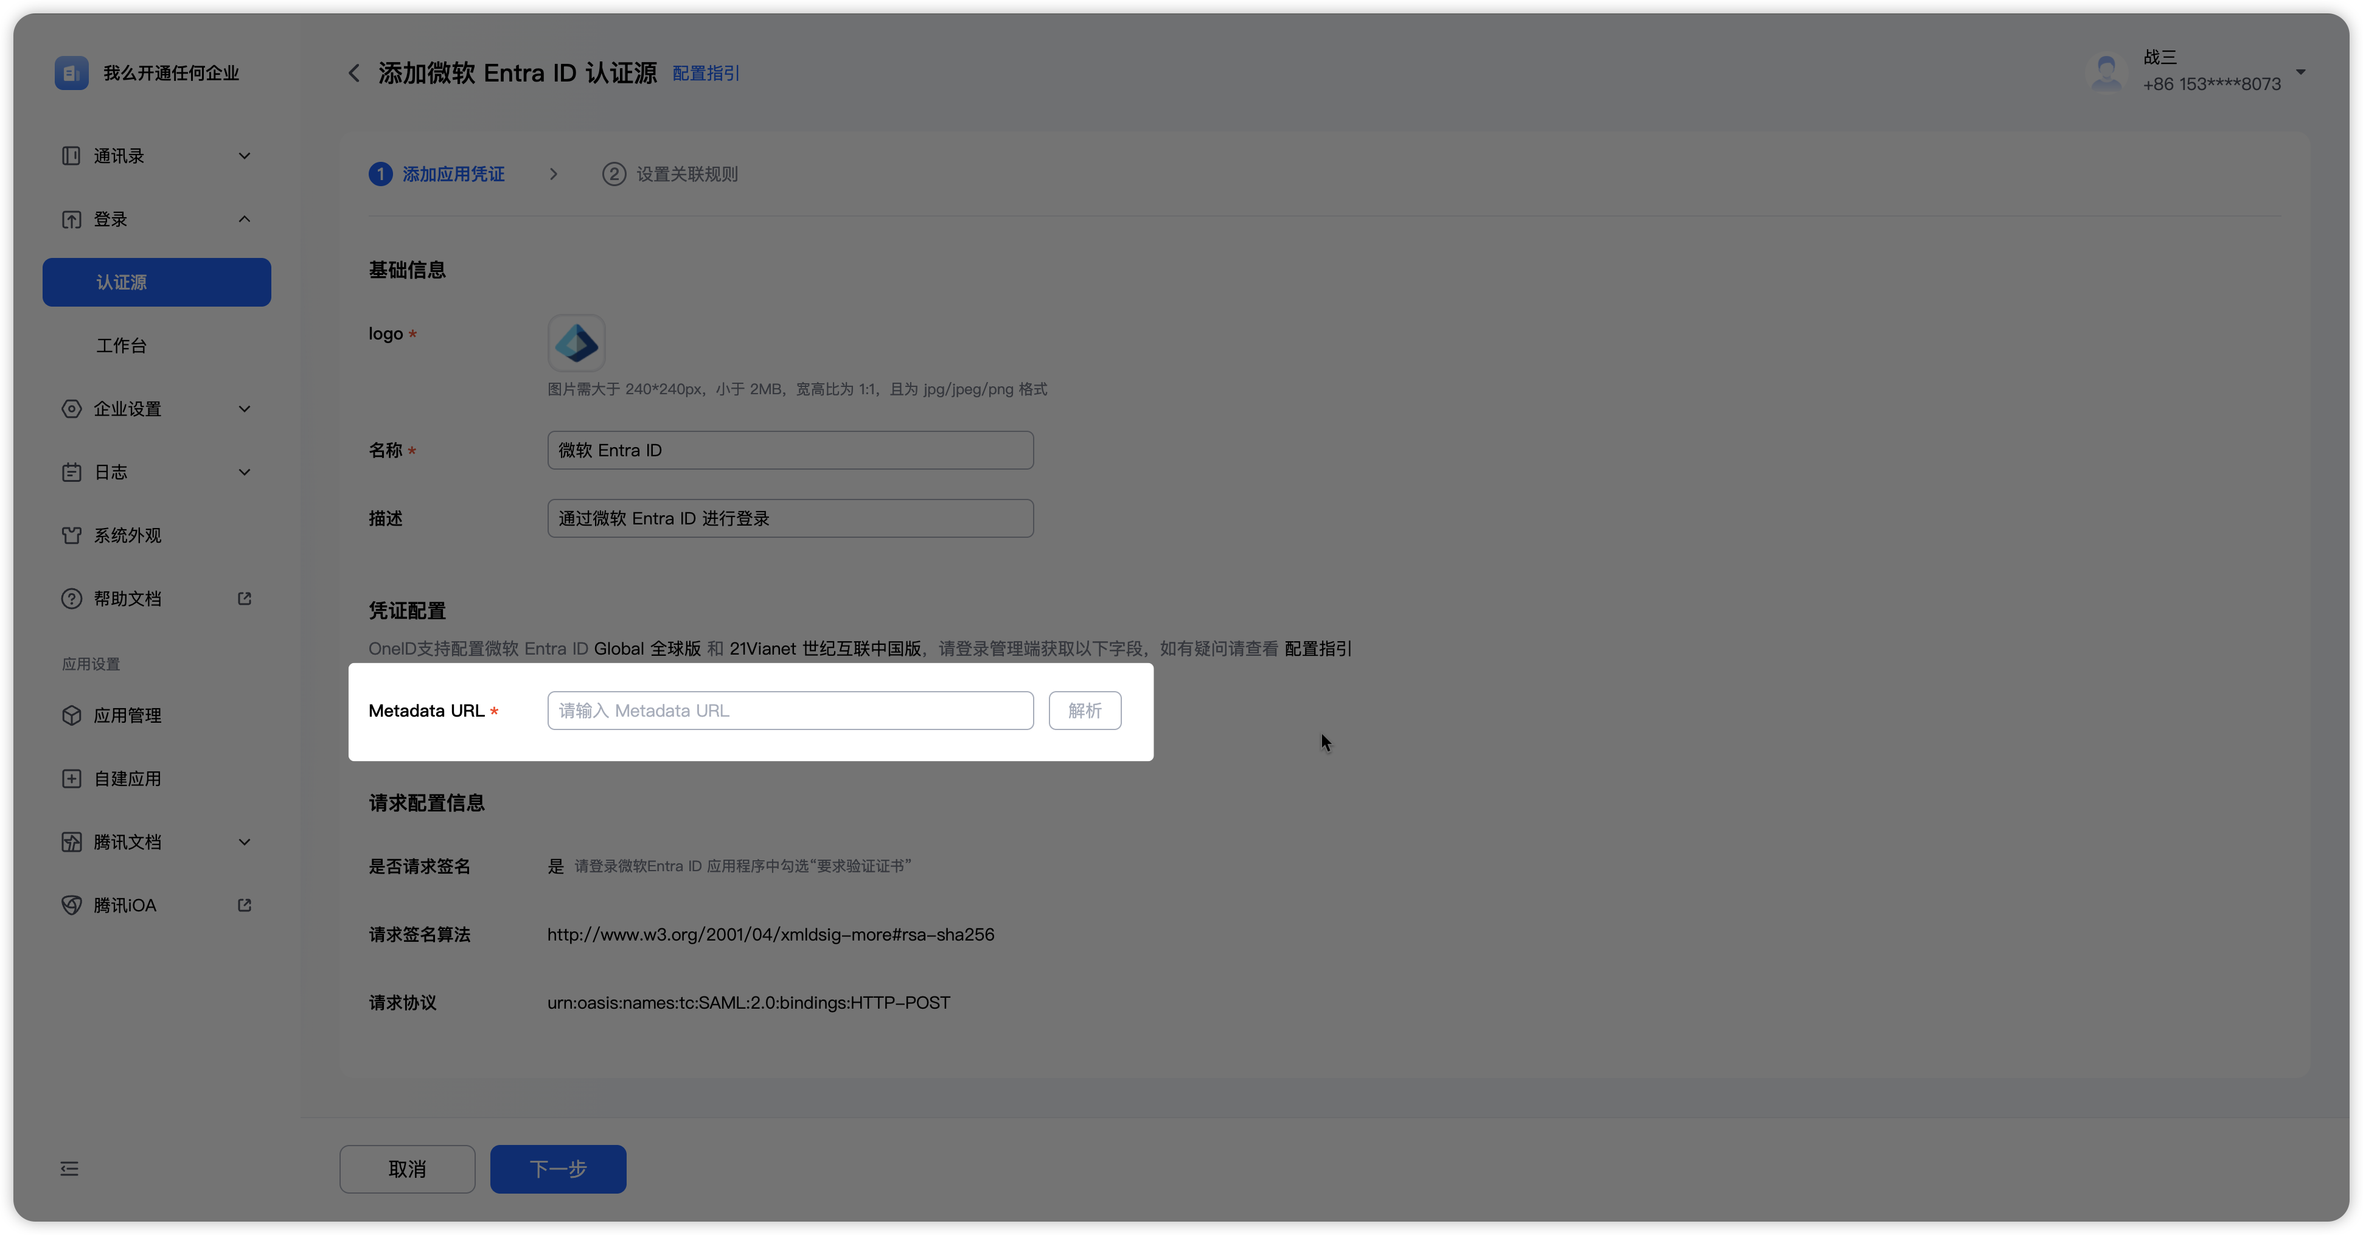The height and width of the screenshot is (1235, 2363).
Task: Expand the 企业设置 section chevron
Action: point(244,408)
